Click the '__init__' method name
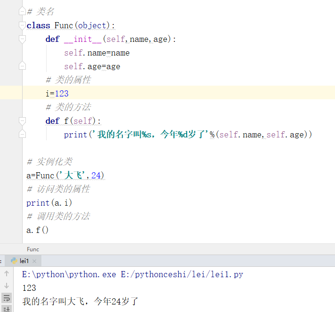The height and width of the screenshot is (312, 335). coord(83,40)
